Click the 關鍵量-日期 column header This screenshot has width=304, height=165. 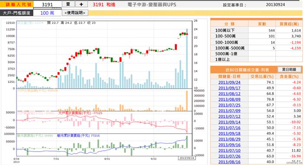[229, 76]
